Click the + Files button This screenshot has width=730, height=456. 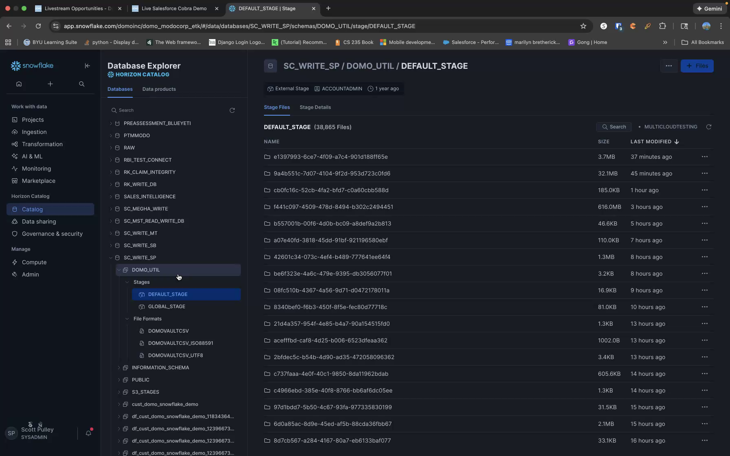tap(697, 66)
